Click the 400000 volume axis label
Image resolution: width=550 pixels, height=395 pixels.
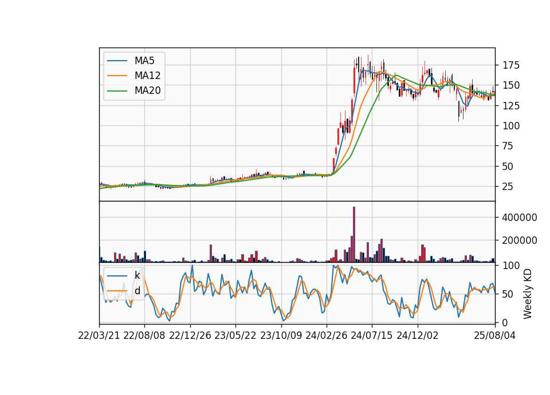pos(520,218)
